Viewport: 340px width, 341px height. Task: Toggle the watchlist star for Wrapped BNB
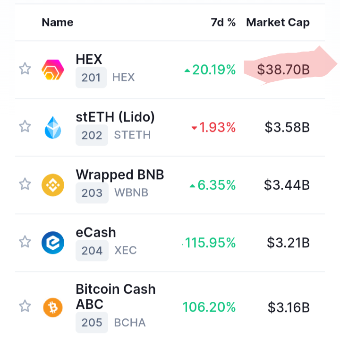[25, 184]
